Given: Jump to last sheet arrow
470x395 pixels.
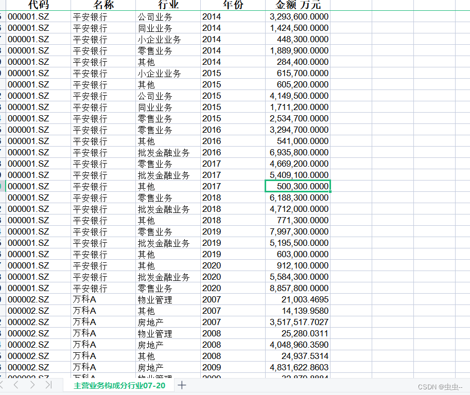Looking at the screenshot, I should coord(48,385).
